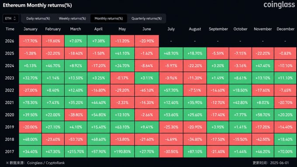This screenshot has width=297, height=167.
Task: Click the October column header
Action: pos(240,29)
